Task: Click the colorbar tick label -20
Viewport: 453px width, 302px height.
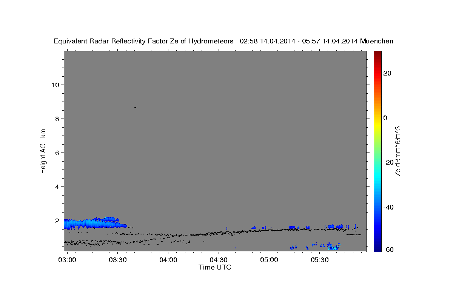Action: (x=388, y=162)
